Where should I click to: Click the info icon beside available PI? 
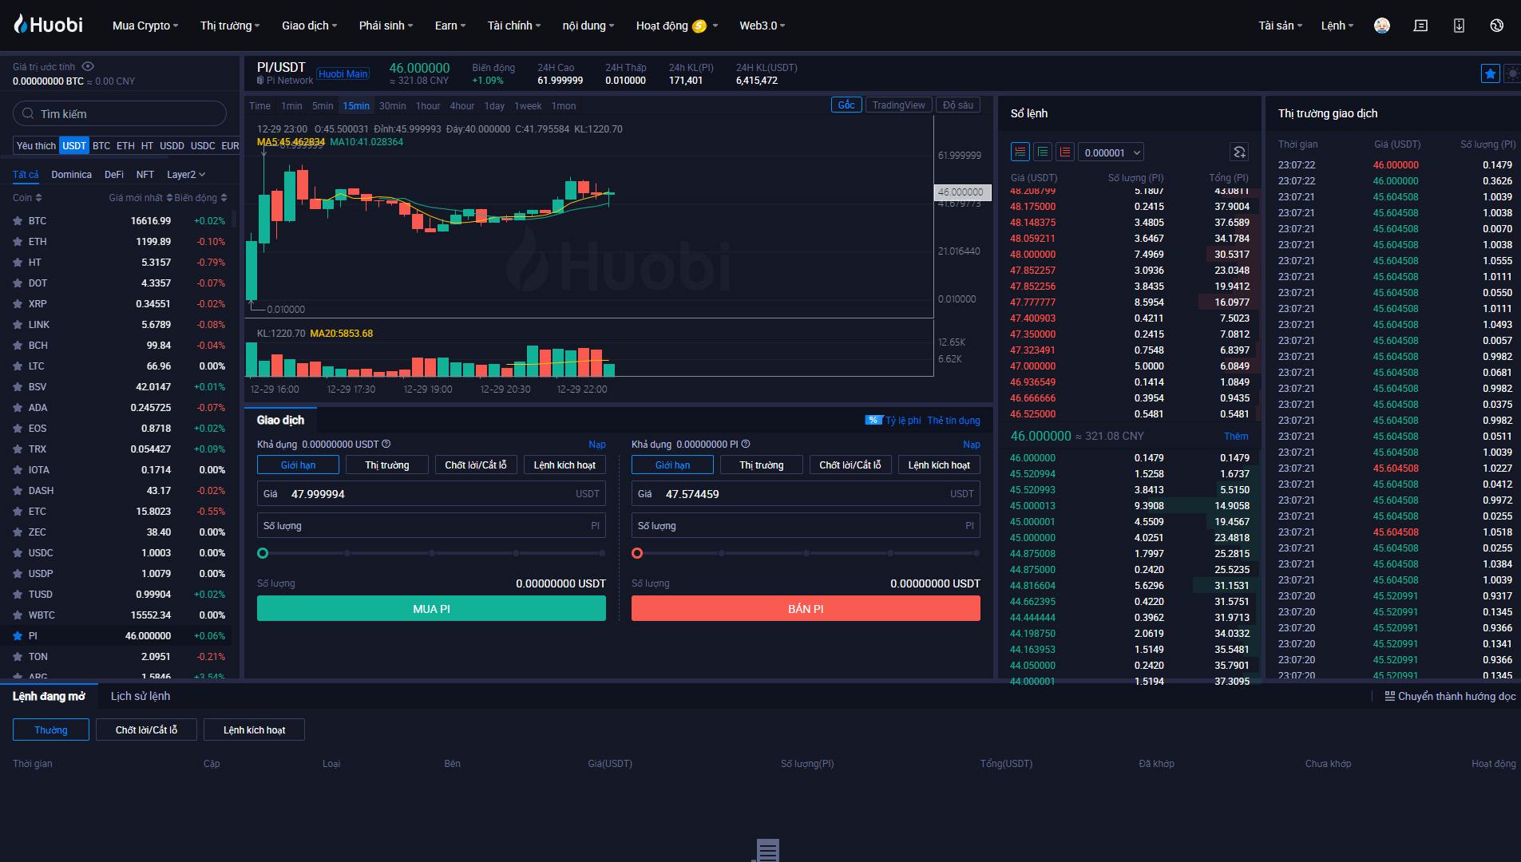point(746,444)
